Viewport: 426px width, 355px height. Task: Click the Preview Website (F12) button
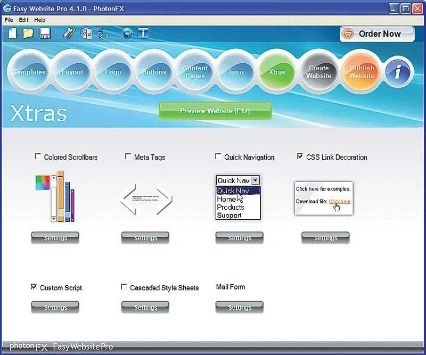(215, 111)
